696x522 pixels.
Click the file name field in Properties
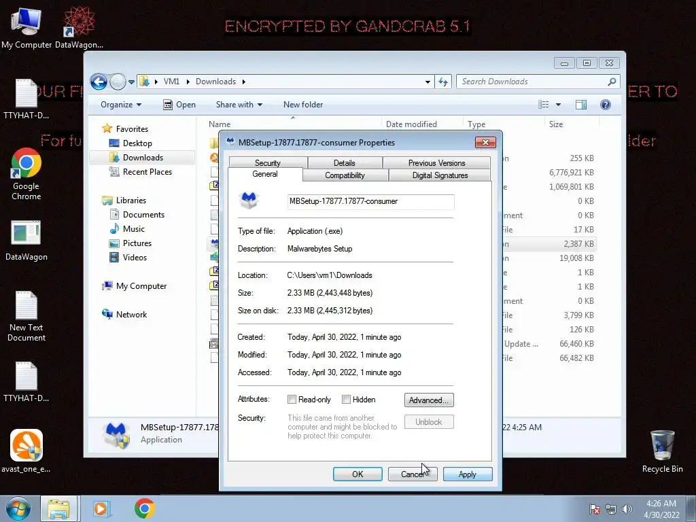370,201
